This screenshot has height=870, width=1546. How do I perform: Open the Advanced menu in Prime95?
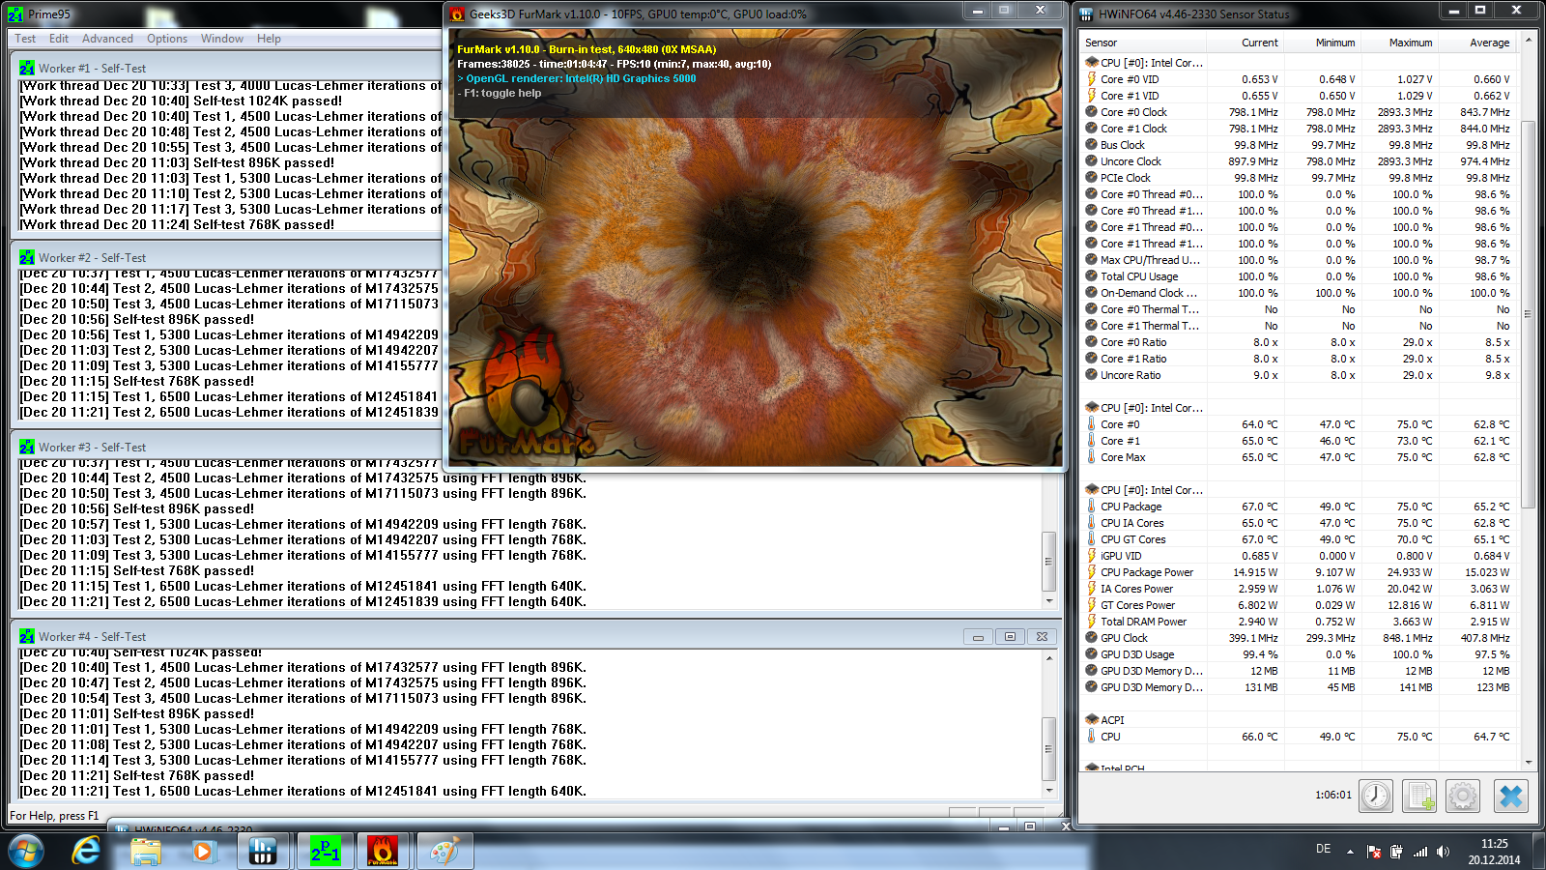[x=107, y=39]
